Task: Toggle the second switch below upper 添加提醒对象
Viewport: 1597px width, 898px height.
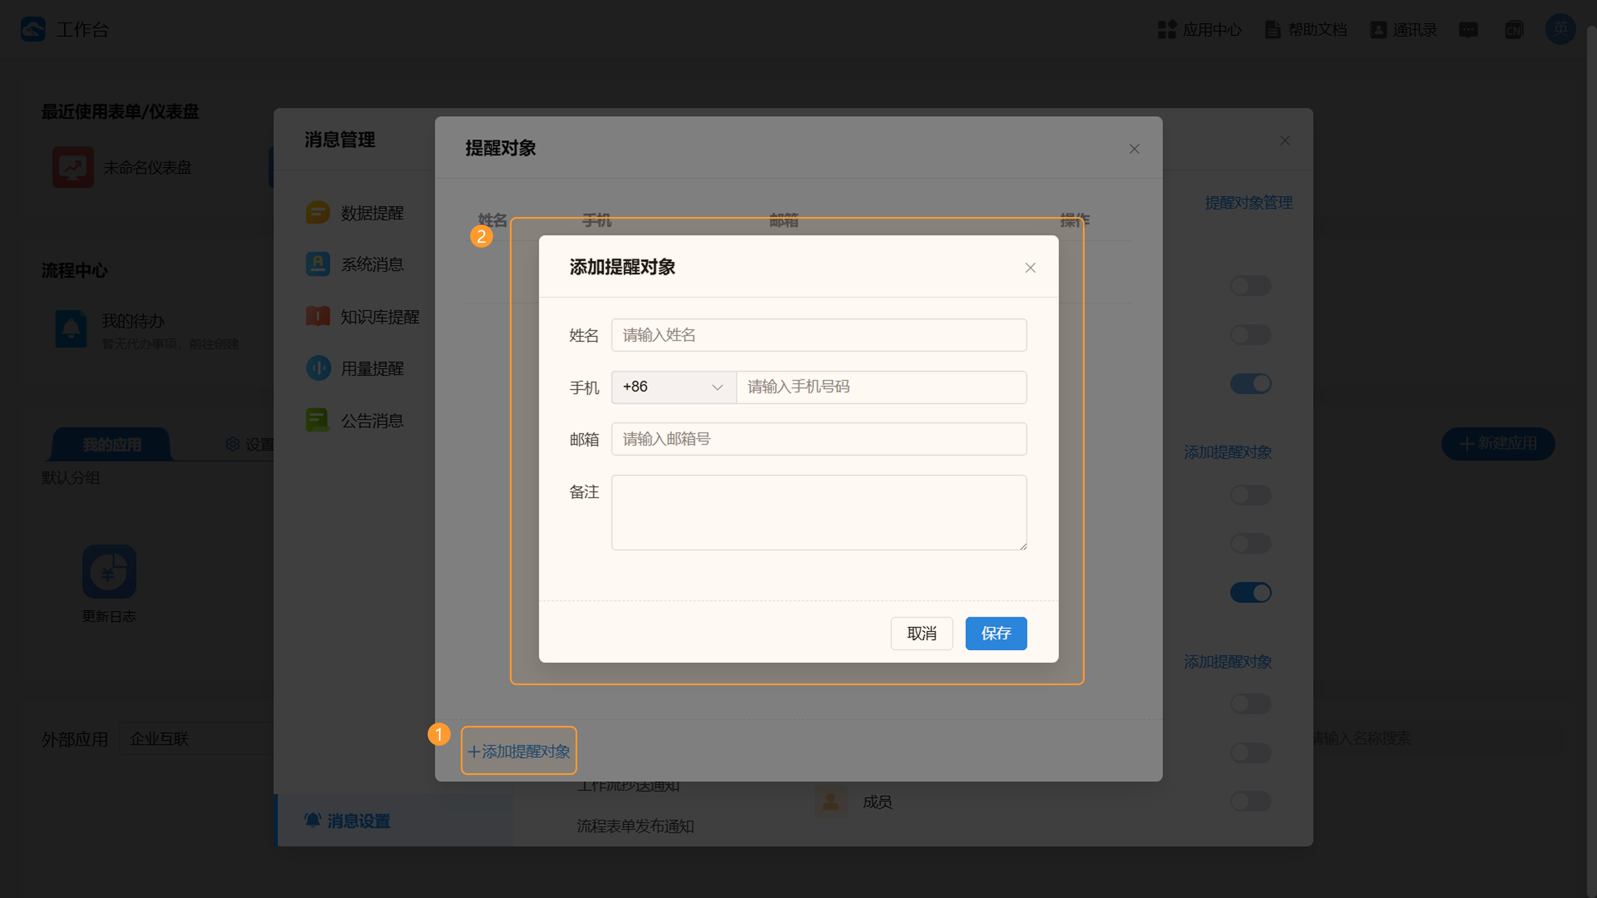Action: (1251, 543)
